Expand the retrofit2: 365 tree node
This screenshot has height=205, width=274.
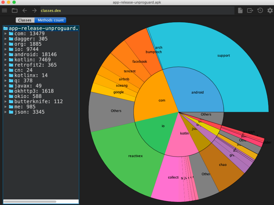click(x=6, y=65)
